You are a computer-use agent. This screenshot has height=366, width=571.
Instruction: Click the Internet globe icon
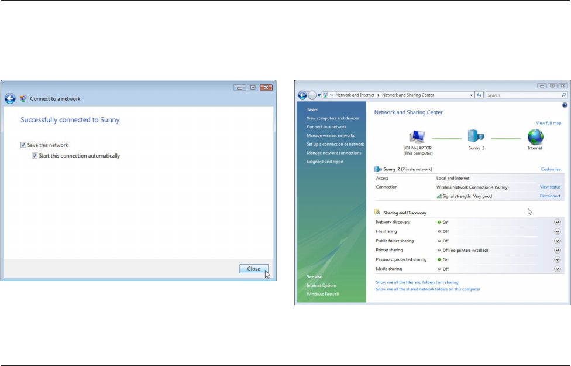coord(535,136)
